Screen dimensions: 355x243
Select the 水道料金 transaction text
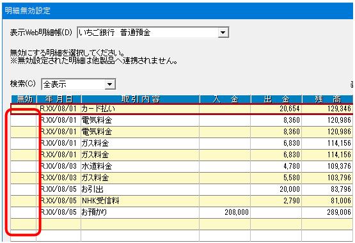tap(97, 166)
